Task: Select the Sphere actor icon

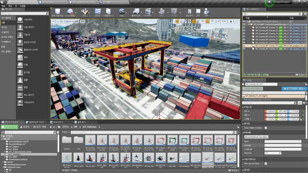Action: click(x=20, y=65)
